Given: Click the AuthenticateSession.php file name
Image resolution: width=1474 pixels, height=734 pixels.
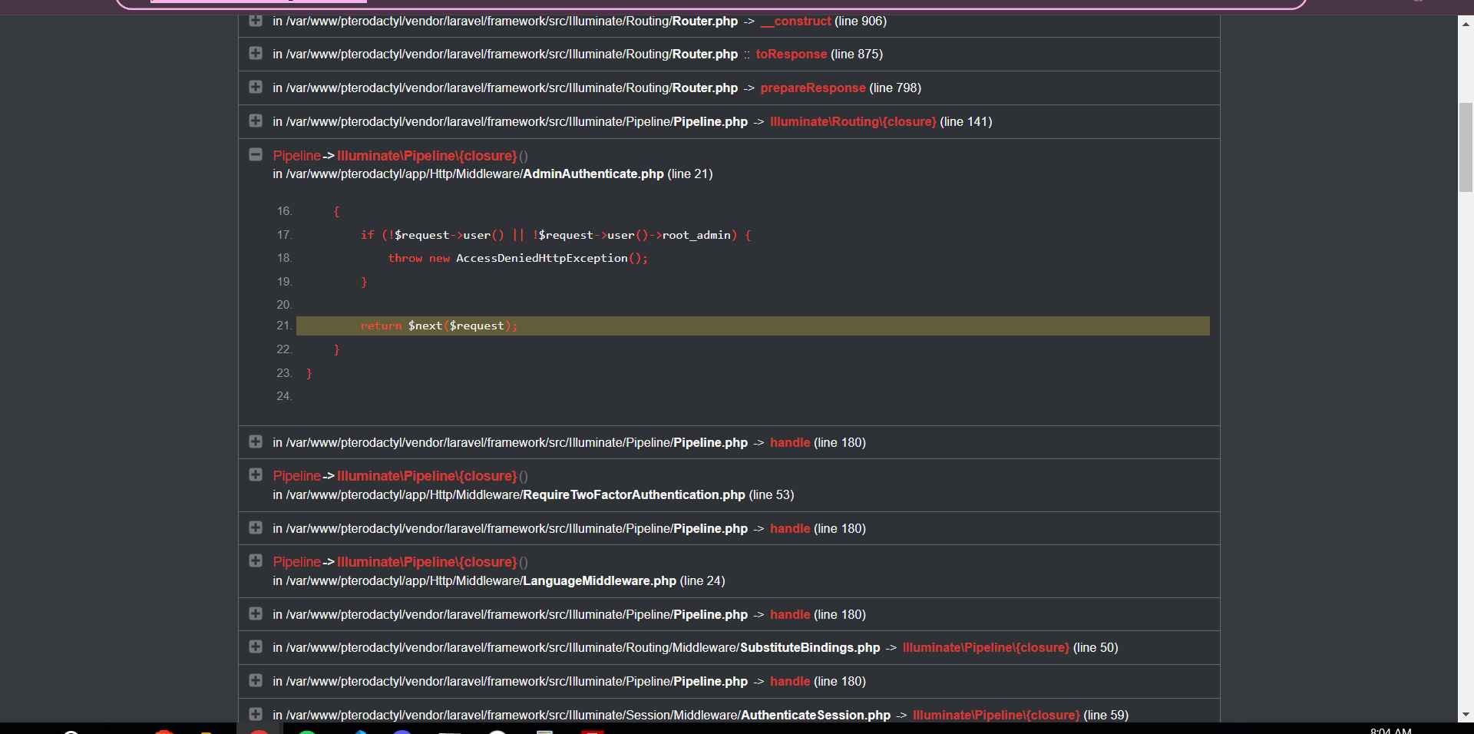Looking at the screenshot, I should pyautogui.click(x=815, y=716).
